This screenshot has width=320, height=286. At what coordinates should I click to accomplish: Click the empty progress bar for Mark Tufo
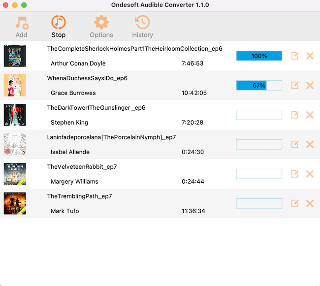(259, 203)
